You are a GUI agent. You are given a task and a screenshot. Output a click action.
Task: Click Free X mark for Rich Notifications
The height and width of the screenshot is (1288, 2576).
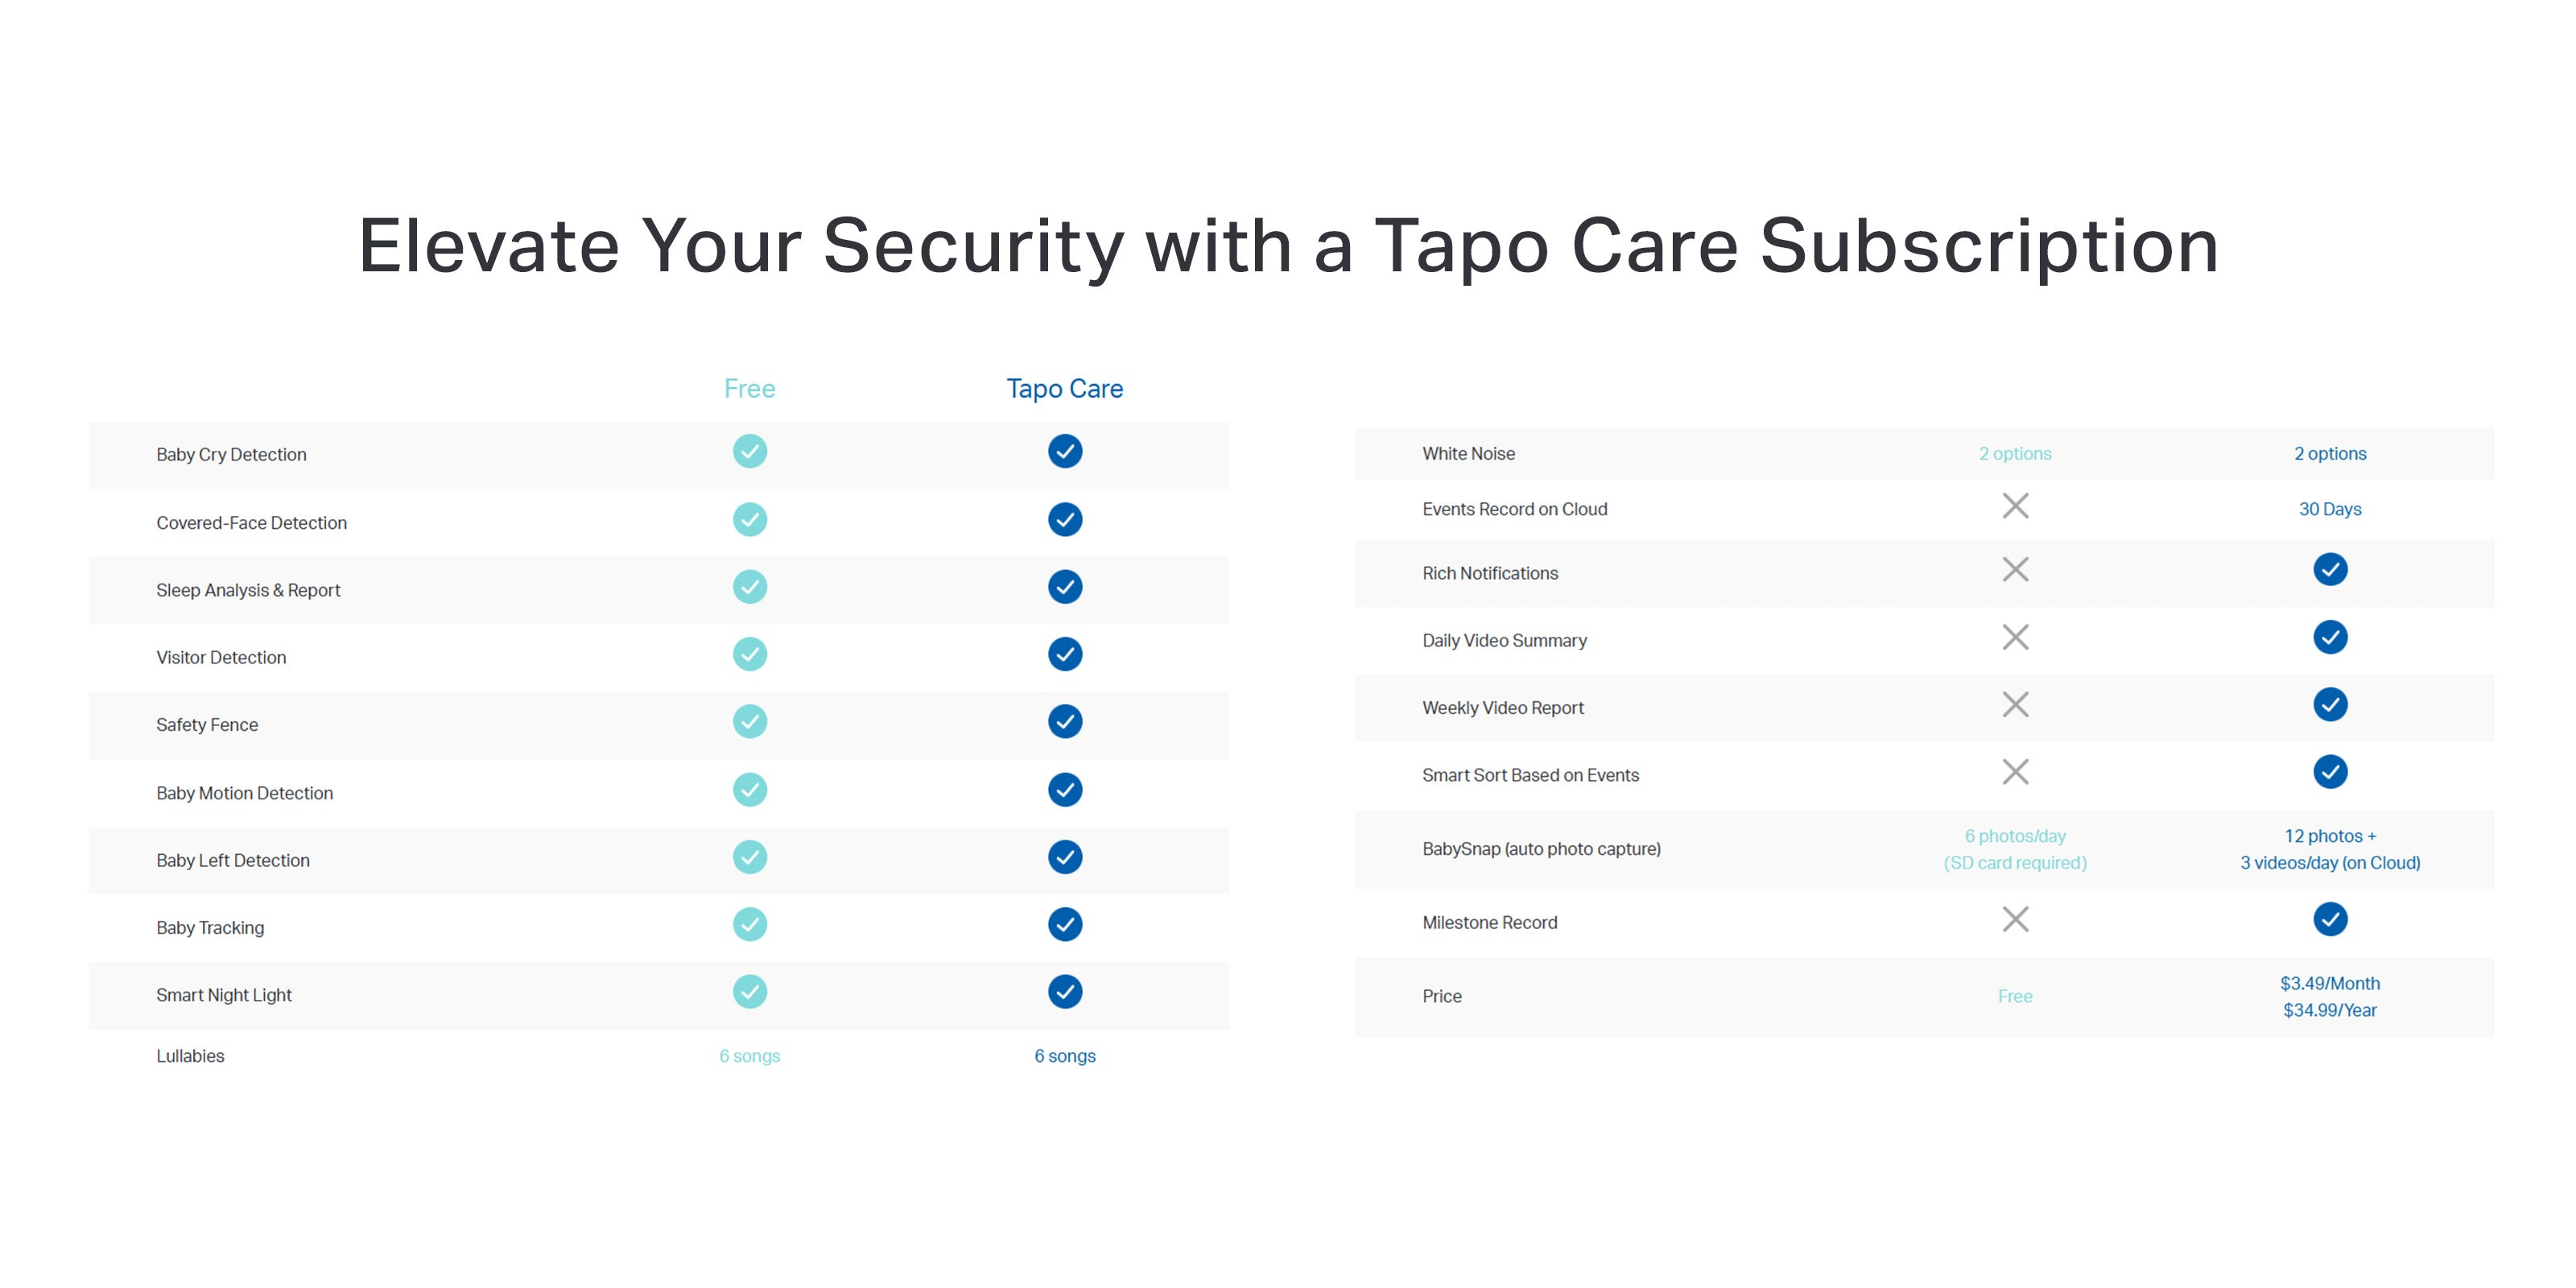click(2015, 570)
